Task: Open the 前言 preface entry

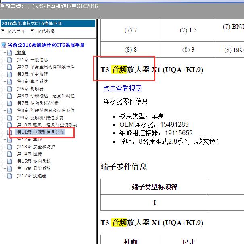Action: point(21,53)
